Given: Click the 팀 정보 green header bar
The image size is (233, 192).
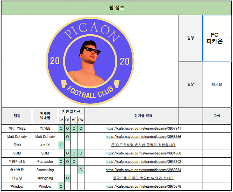Looking at the screenshot, I should click(x=116, y=8).
